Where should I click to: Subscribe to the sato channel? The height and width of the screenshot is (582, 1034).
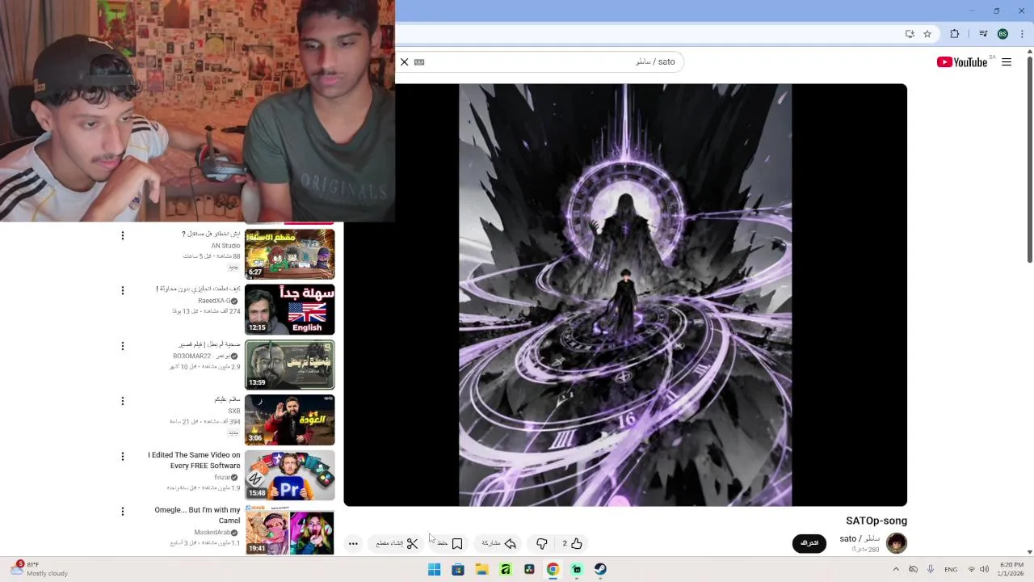809,543
